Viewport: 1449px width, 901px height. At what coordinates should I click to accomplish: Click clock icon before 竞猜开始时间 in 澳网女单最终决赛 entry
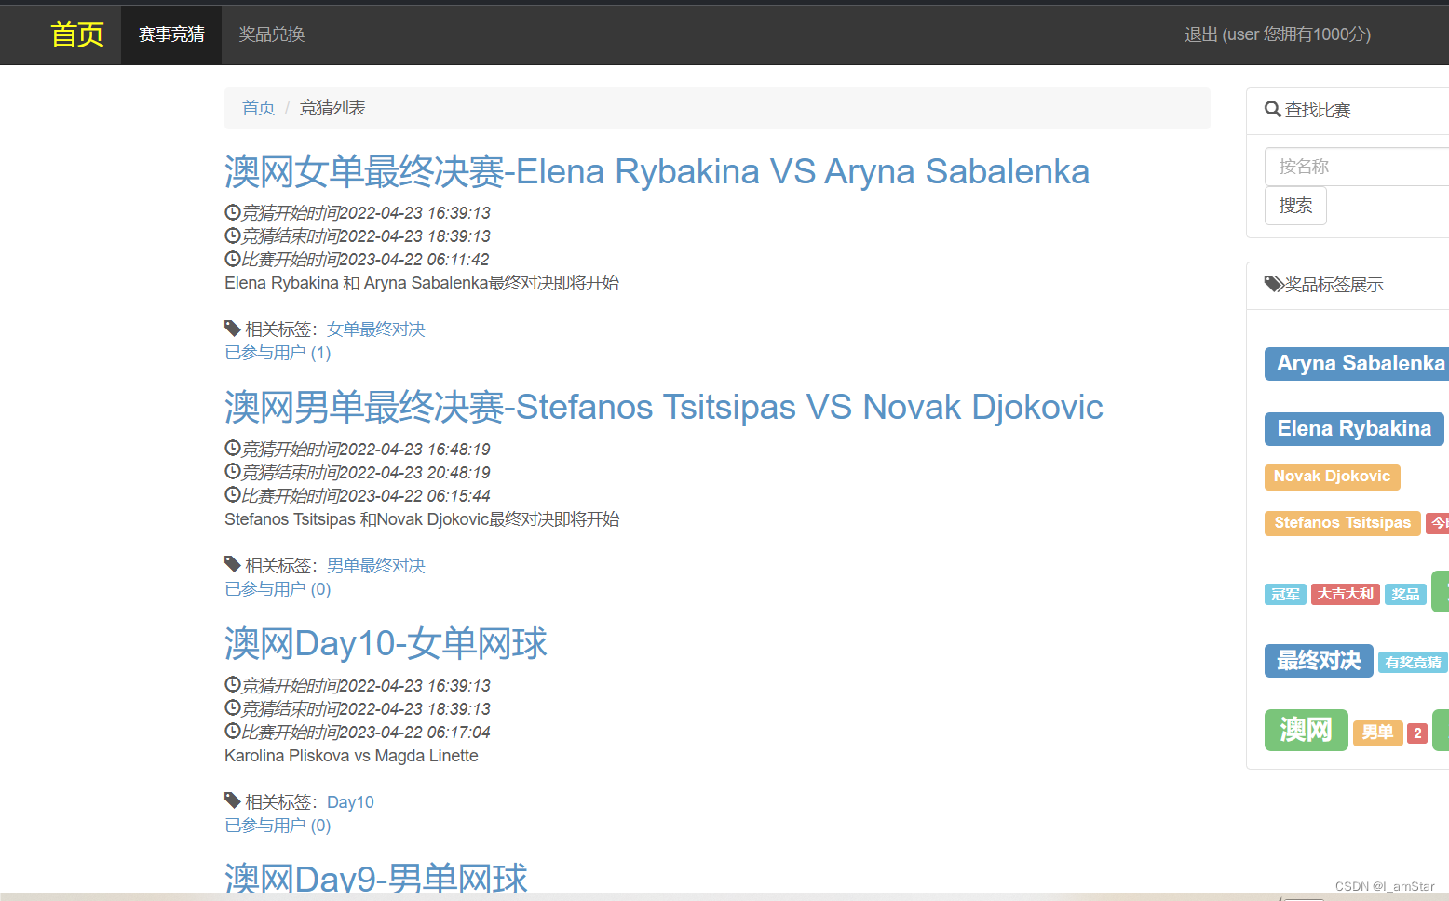233,212
